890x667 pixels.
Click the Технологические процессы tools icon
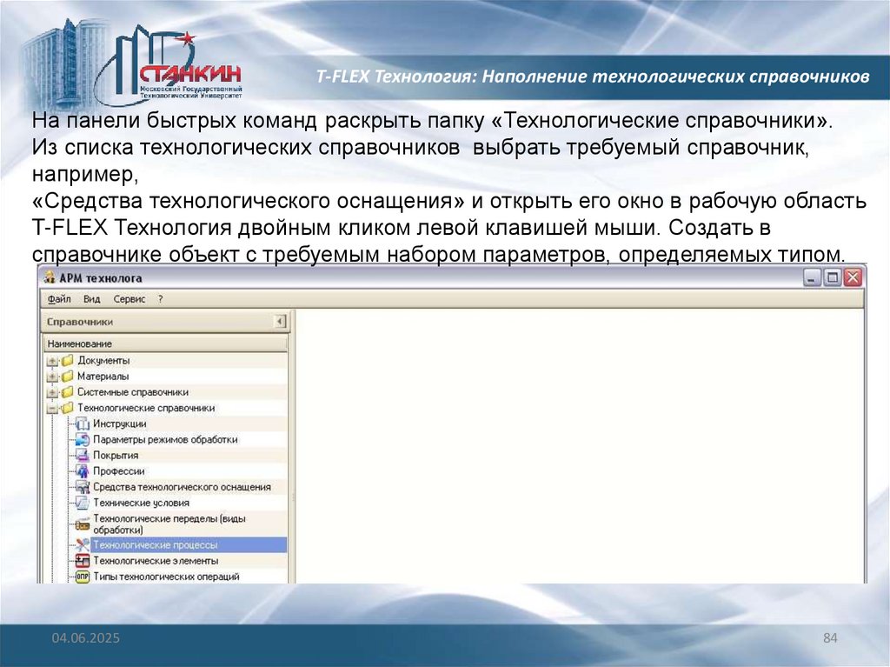[83, 545]
